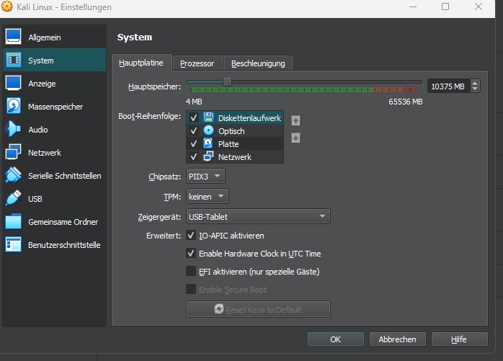Move boot device up with arrow button

(295, 120)
